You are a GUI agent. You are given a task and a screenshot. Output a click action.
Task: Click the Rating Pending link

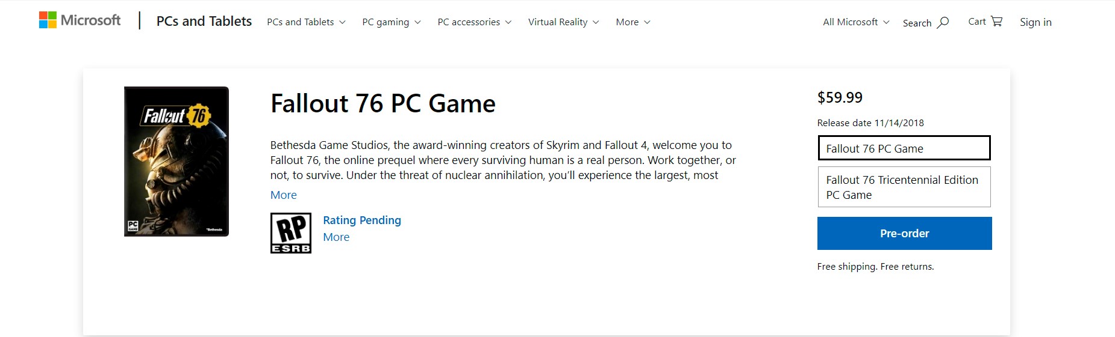[x=362, y=220]
